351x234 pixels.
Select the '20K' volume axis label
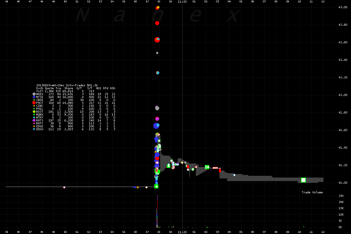pyautogui.click(x=341, y=202)
